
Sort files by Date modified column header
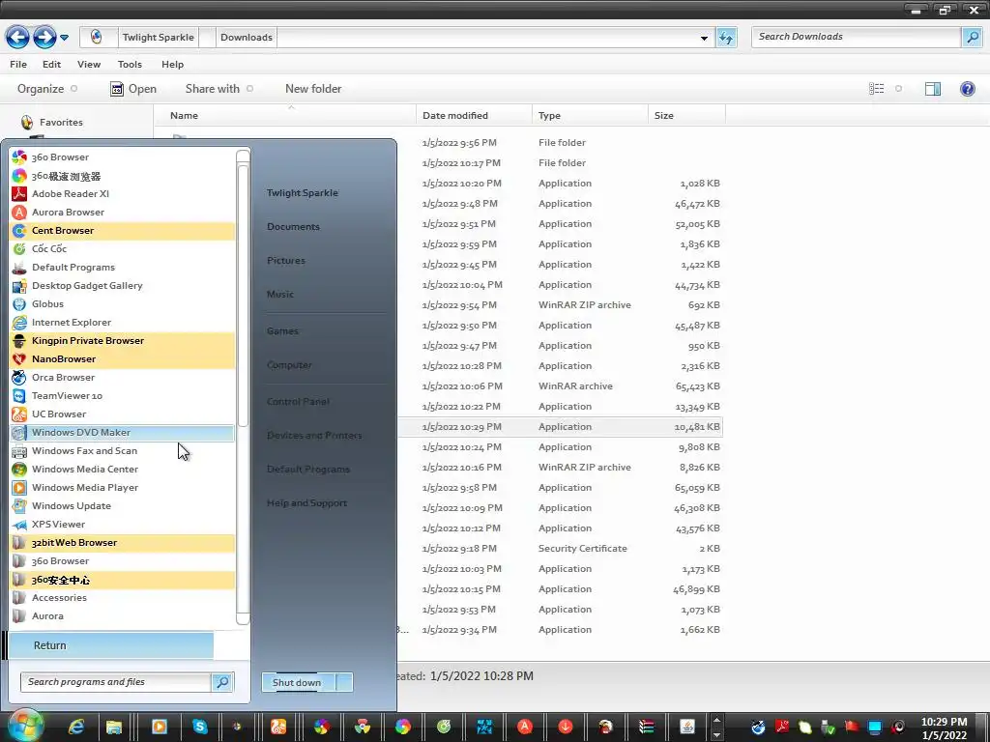pos(474,116)
